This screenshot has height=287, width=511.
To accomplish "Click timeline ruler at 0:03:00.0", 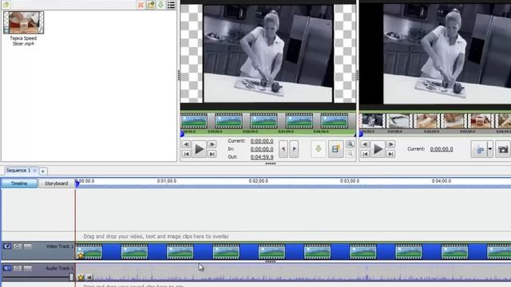I will (x=350, y=181).
